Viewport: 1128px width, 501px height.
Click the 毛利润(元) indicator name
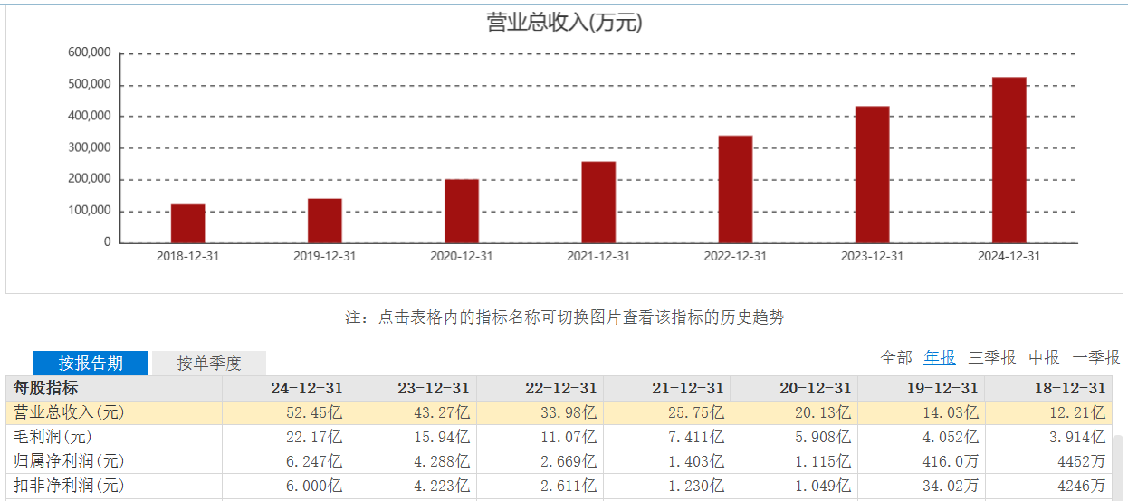click(54, 438)
